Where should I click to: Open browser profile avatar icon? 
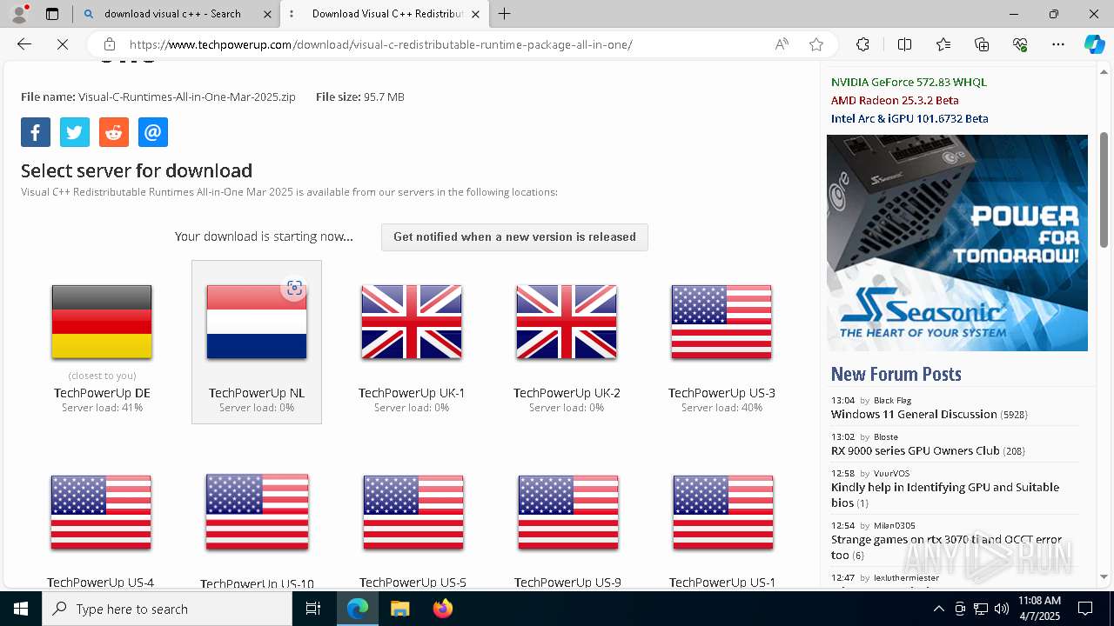pyautogui.click(x=19, y=14)
